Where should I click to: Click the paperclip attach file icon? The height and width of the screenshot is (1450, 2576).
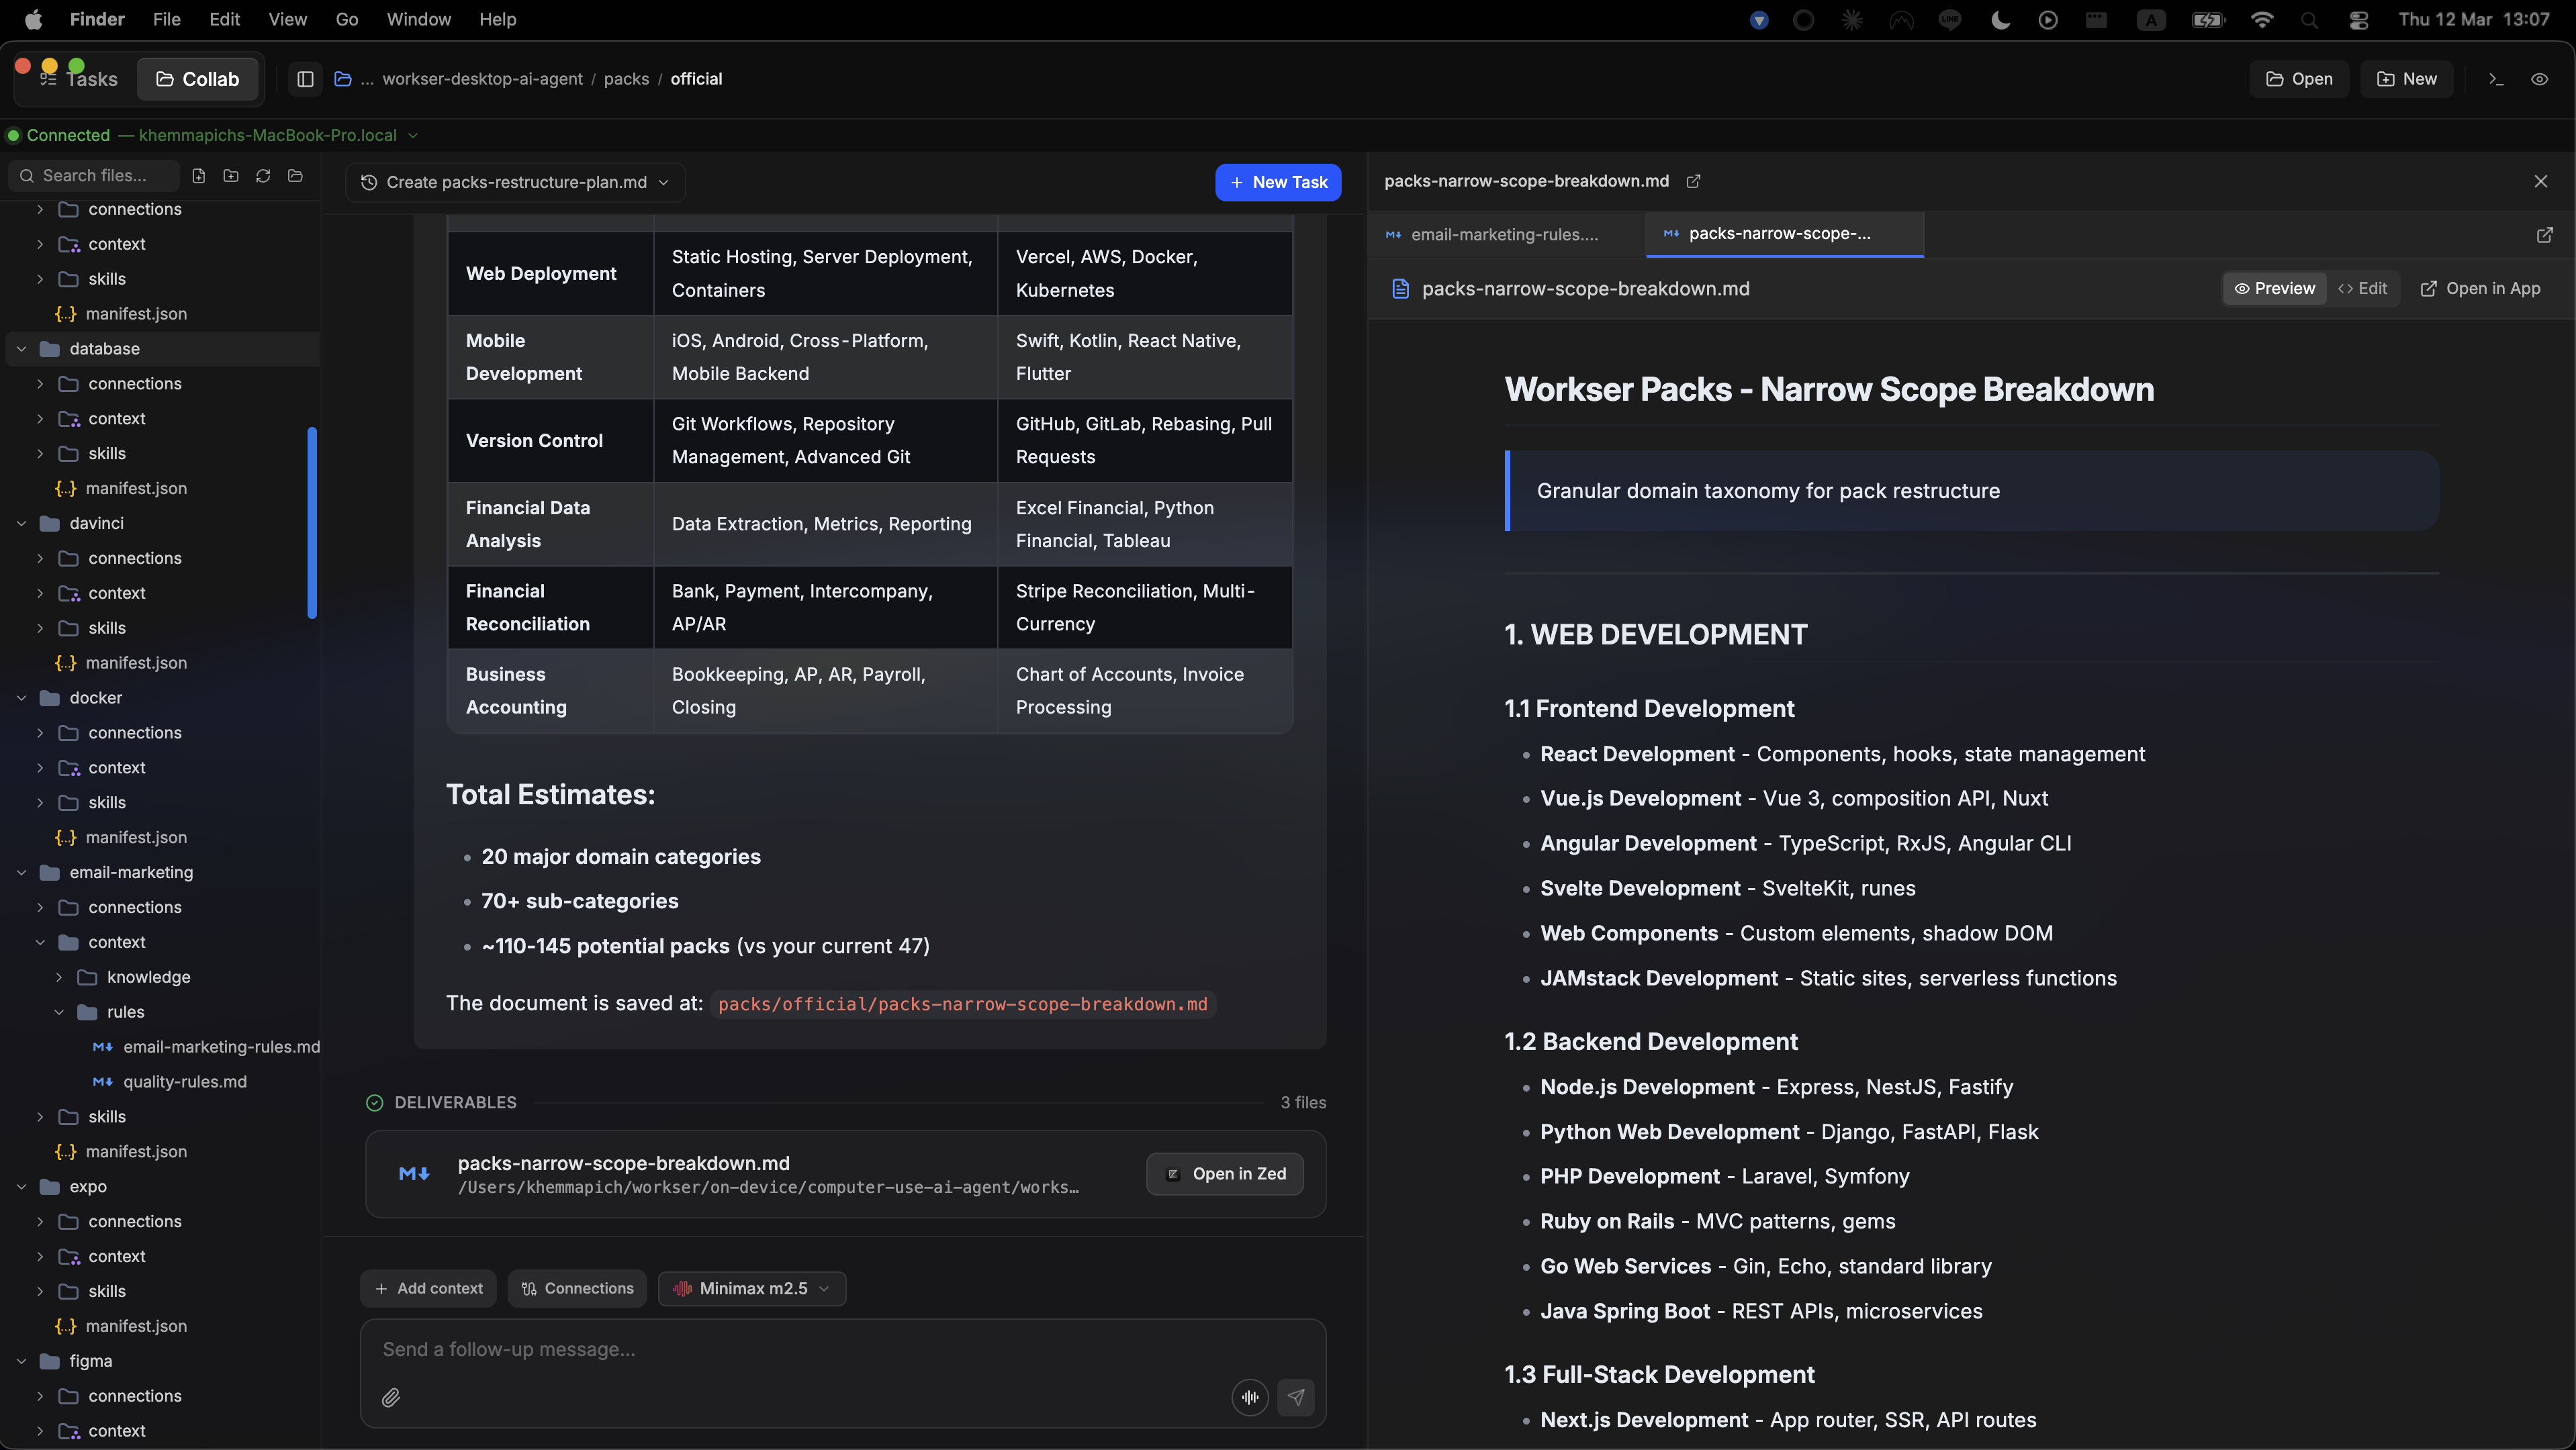(391, 1397)
